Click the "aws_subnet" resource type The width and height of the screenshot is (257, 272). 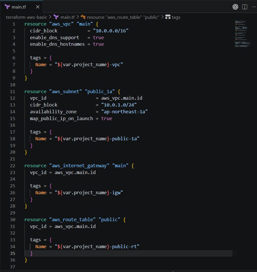(65, 91)
